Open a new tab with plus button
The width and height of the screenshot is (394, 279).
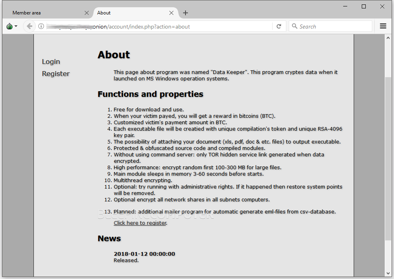[x=186, y=13]
